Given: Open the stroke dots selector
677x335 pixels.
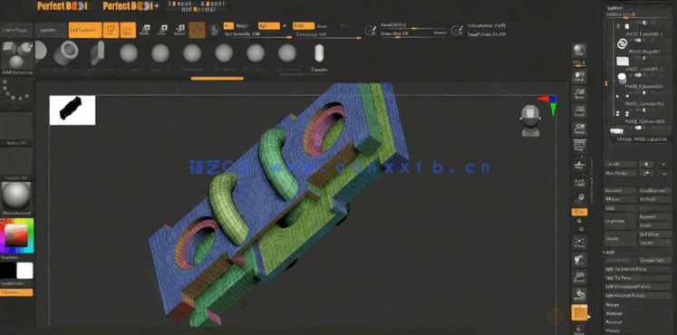Looking at the screenshot, I should coord(16,94).
